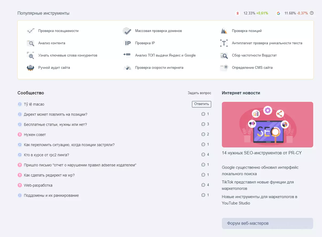This screenshot has height=237, width=322.
Task: Open 14 нужных SEO-инструментов от PR-CY article
Action: [262, 153]
